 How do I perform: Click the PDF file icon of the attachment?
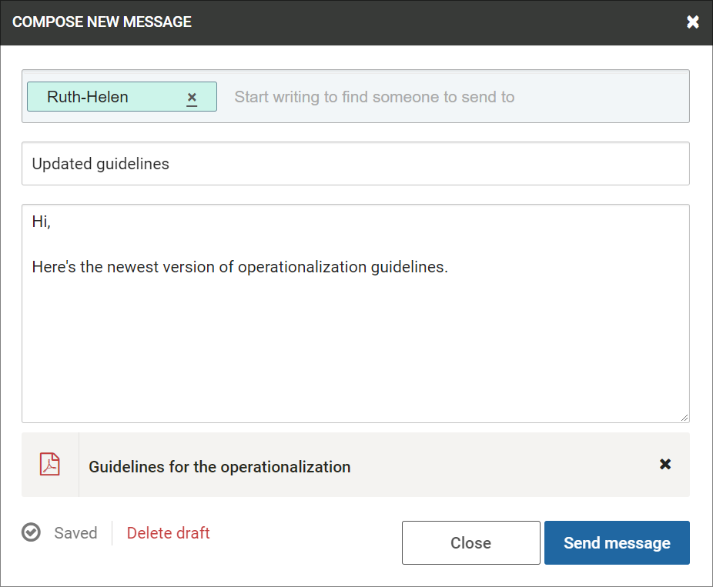pyautogui.click(x=50, y=465)
